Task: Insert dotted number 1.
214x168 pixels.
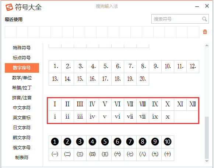Action: pyautogui.click(x=55, y=66)
